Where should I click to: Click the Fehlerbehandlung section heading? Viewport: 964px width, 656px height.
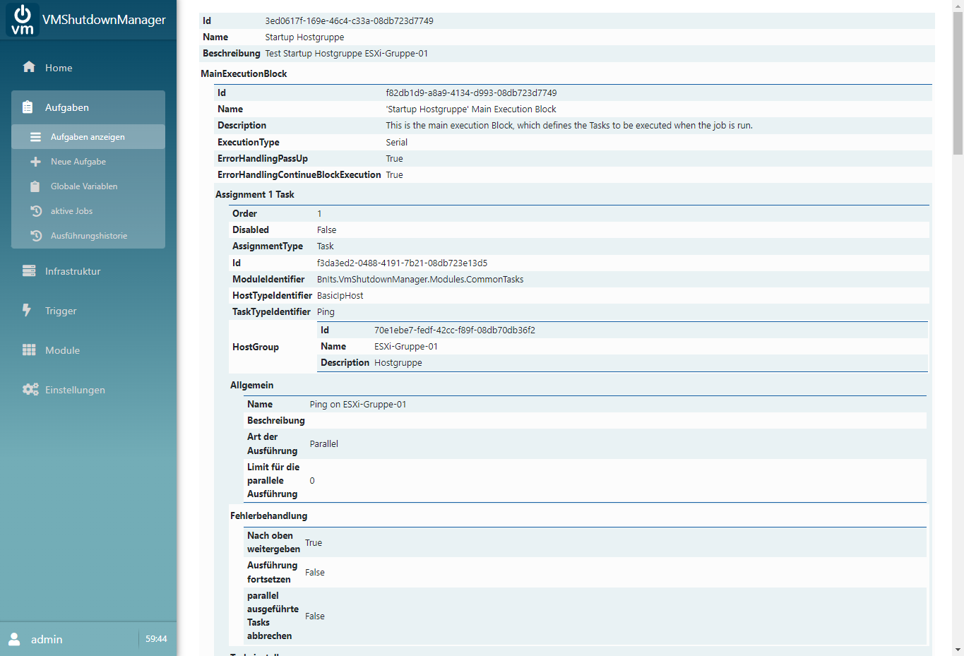click(x=268, y=515)
